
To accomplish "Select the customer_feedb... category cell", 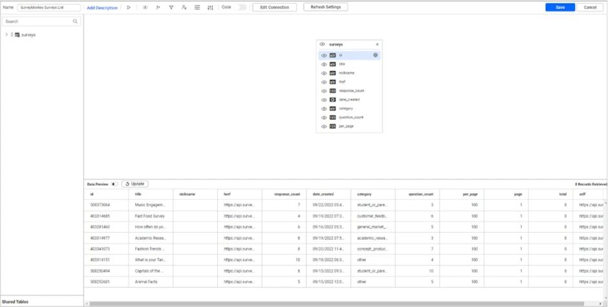I will point(373,216).
